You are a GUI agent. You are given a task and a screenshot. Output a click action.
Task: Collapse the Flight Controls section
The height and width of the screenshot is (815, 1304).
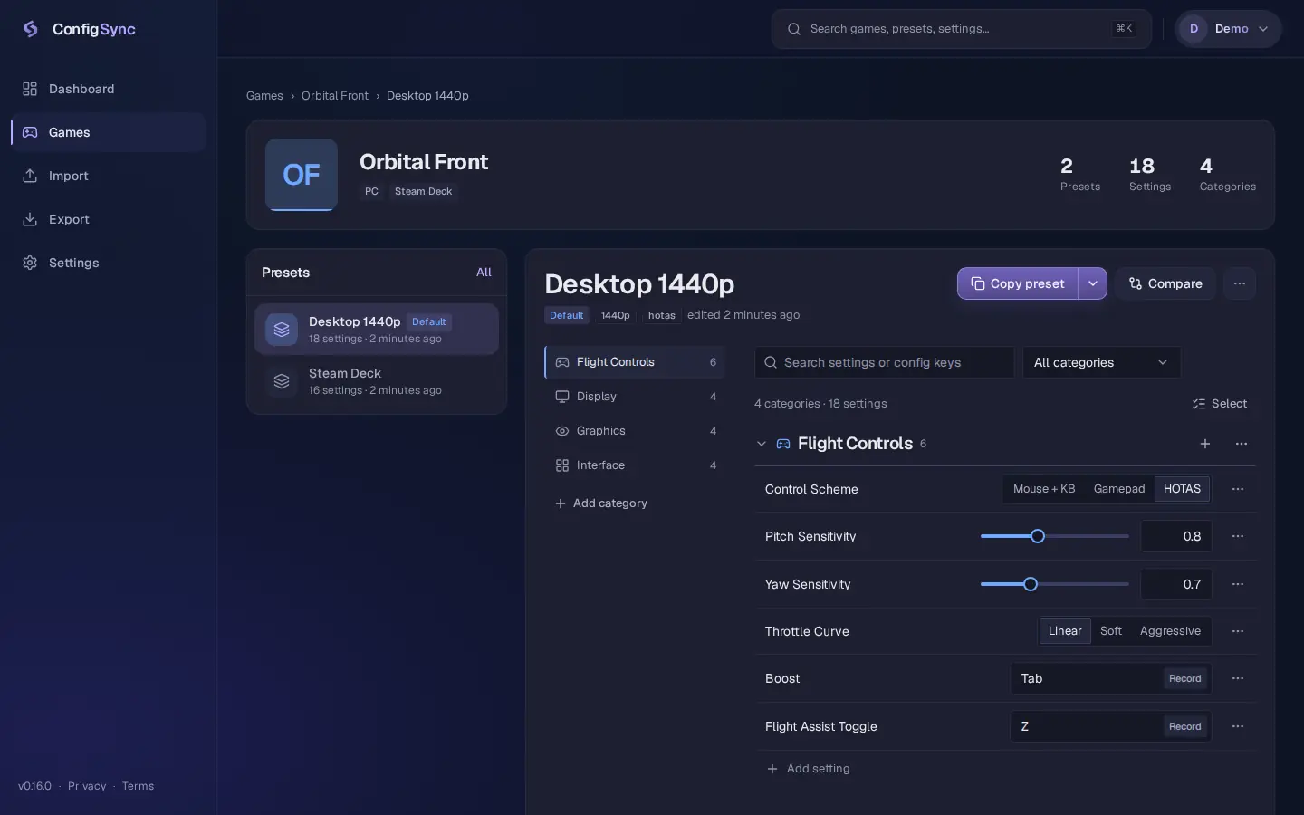click(762, 444)
